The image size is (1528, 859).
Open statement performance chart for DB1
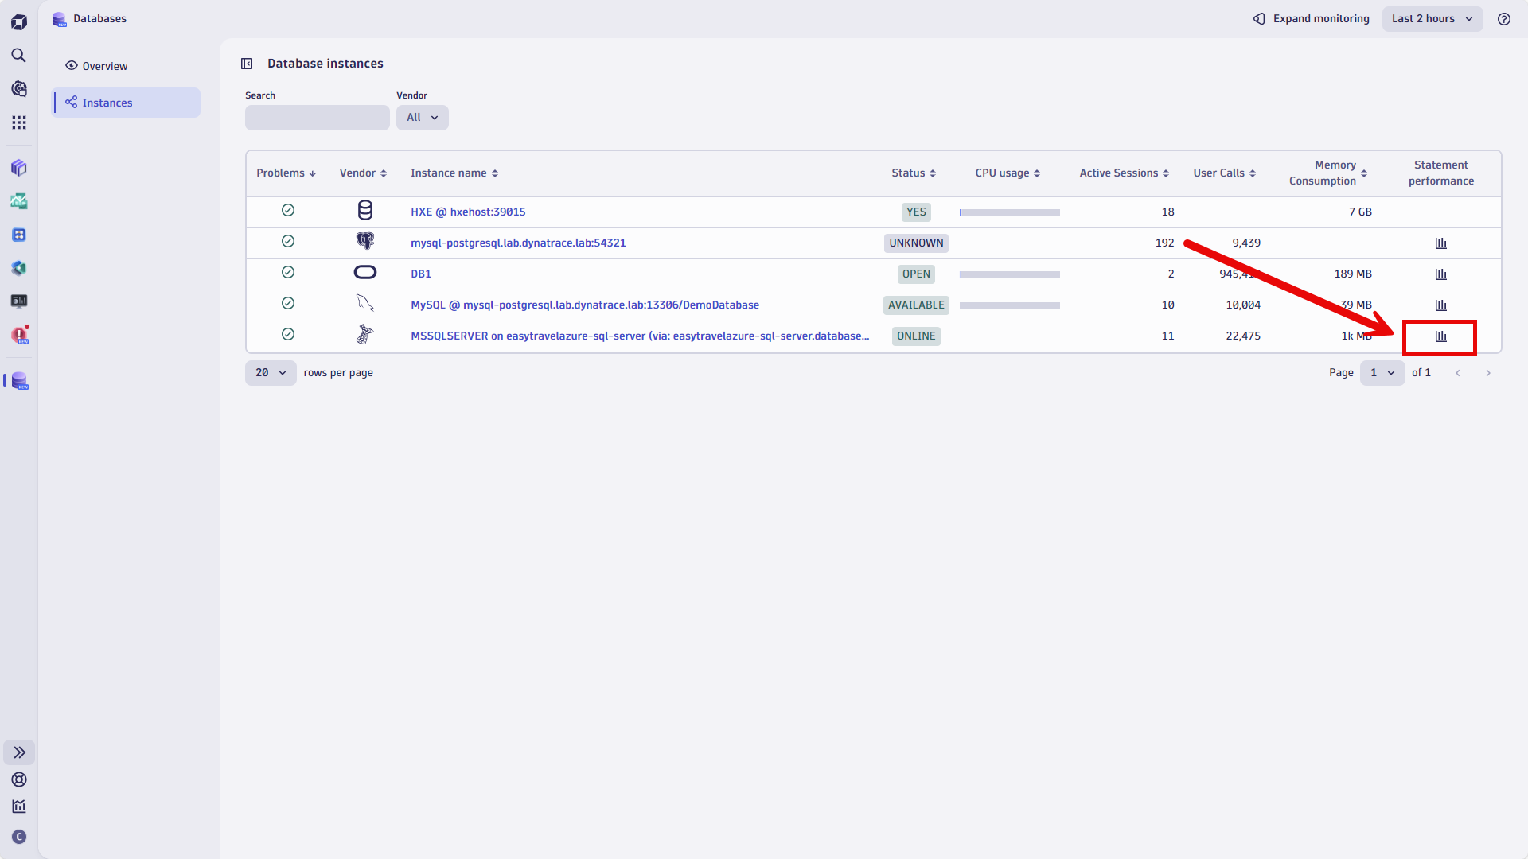[x=1441, y=274]
